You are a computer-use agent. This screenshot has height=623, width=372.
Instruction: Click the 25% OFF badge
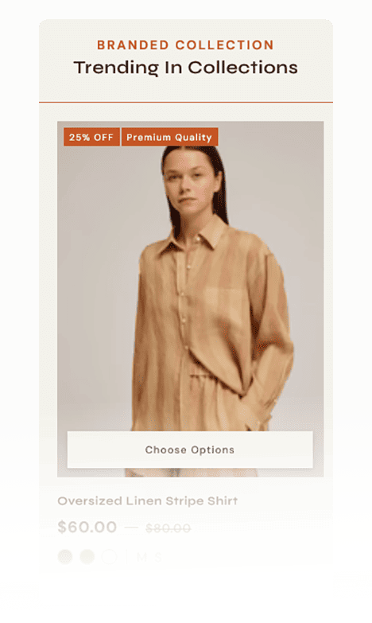point(91,137)
